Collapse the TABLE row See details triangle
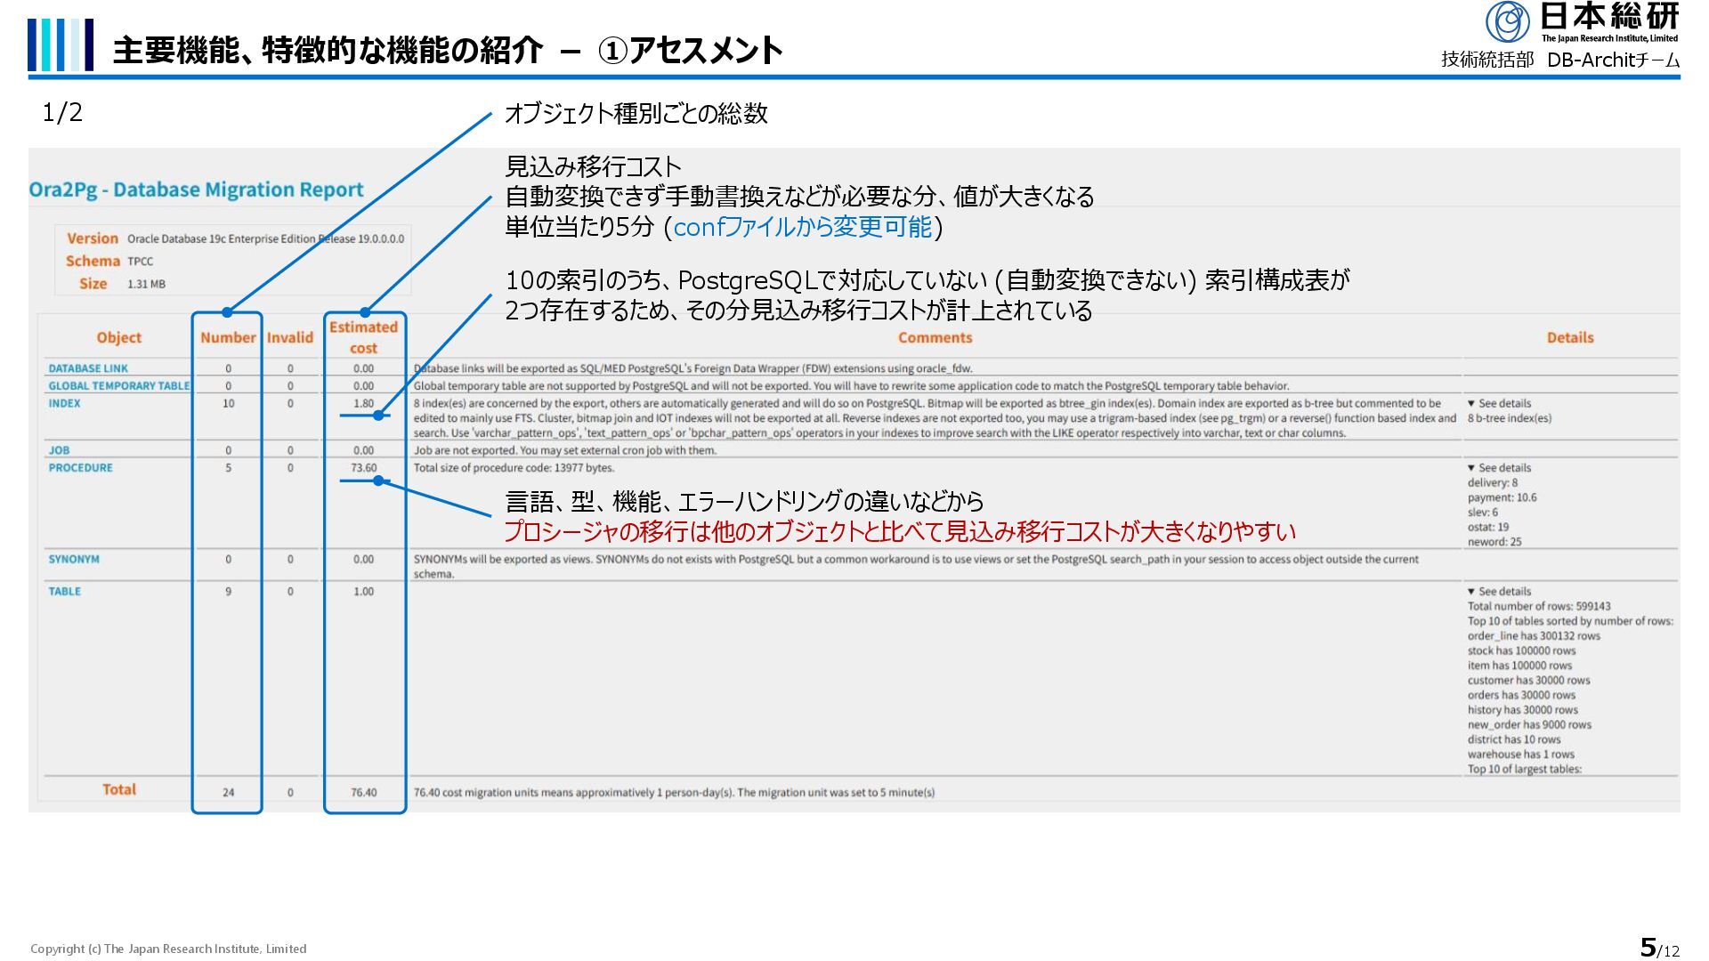The image size is (1709, 961). [x=1471, y=592]
